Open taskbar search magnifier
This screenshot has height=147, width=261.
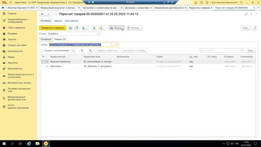tap(12, 143)
